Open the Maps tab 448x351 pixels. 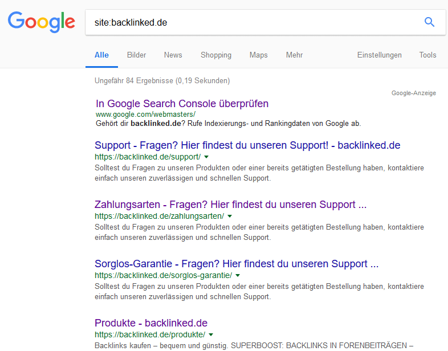point(259,55)
